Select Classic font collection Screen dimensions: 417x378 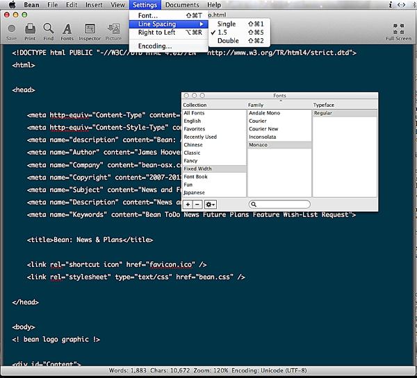[214, 153]
